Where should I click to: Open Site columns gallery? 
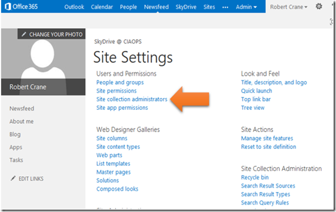[112, 138]
